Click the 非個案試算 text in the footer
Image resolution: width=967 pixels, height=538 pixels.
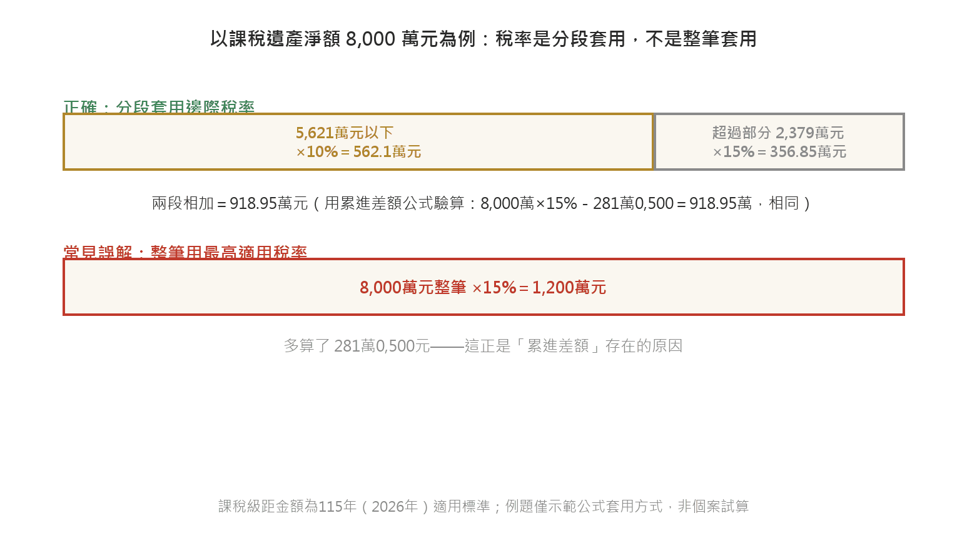pyautogui.click(x=713, y=506)
